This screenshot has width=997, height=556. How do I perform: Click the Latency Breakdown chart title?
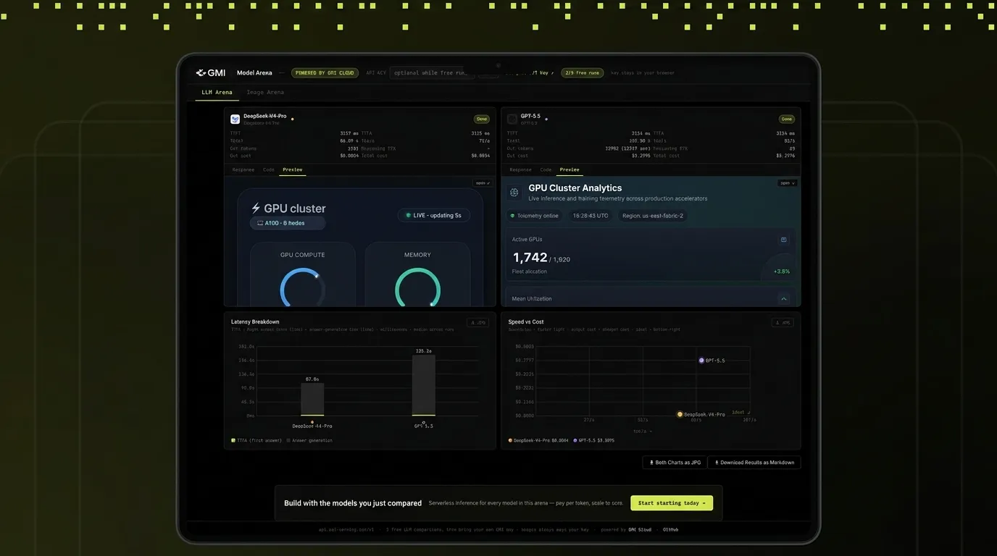point(255,322)
